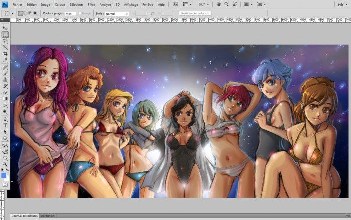This screenshot has height=220, width=351.
Task: Choose New selection mode button
Action: pos(21,13)
